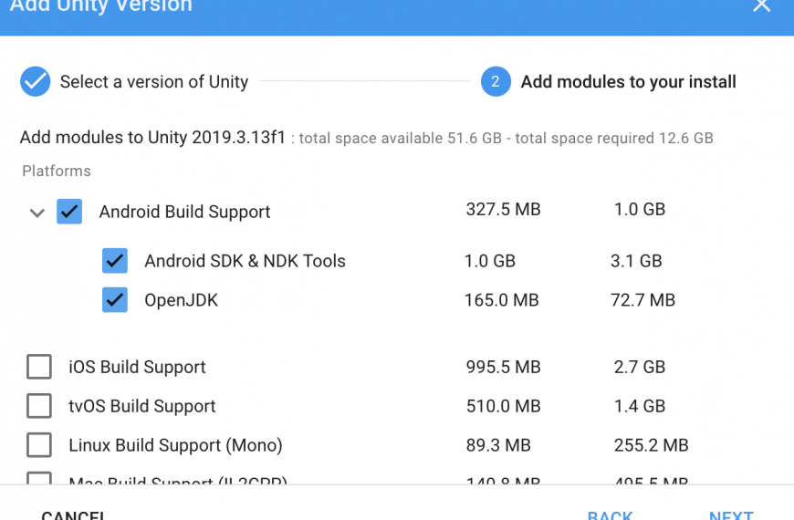Click the Android Build Support label

[x=184, y=212]
